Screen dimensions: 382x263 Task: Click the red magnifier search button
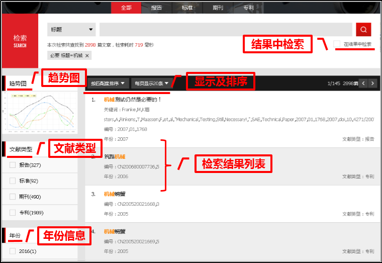[x=363, y=30]
